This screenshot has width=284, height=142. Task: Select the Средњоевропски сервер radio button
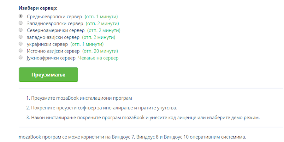pos(21,16)
